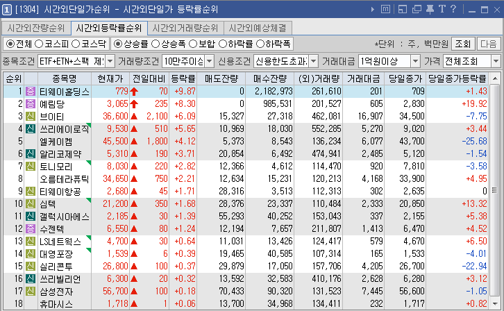504x311 pixels.
Task: Click the 증 badge beside 수젠텍
Action: (31, 229)
